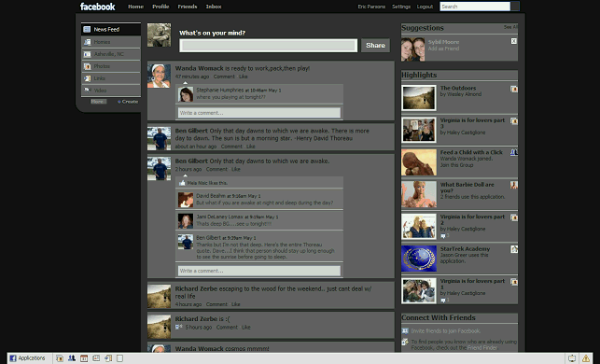Click album icon next to Virginia part 1
This screenshot has height=364, width=600.
[514, 282]
